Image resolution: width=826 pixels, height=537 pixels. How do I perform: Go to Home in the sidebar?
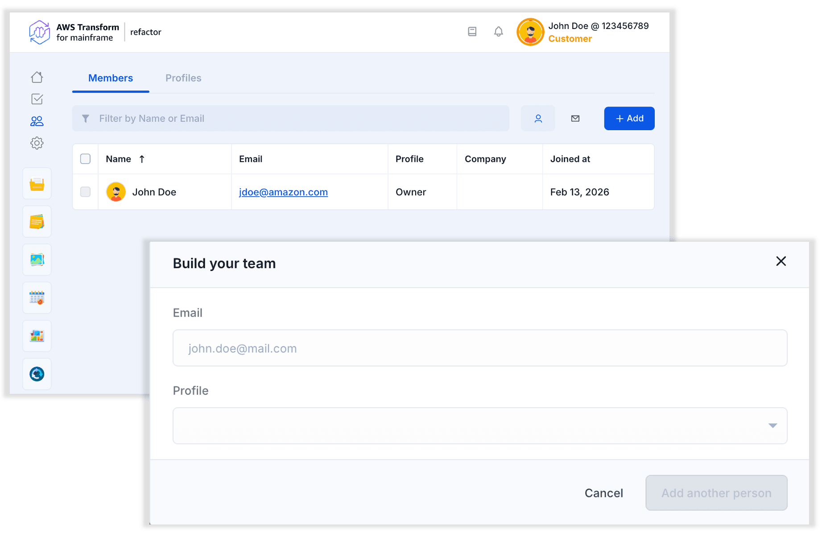pyautogui.click(x=37, y=77)
